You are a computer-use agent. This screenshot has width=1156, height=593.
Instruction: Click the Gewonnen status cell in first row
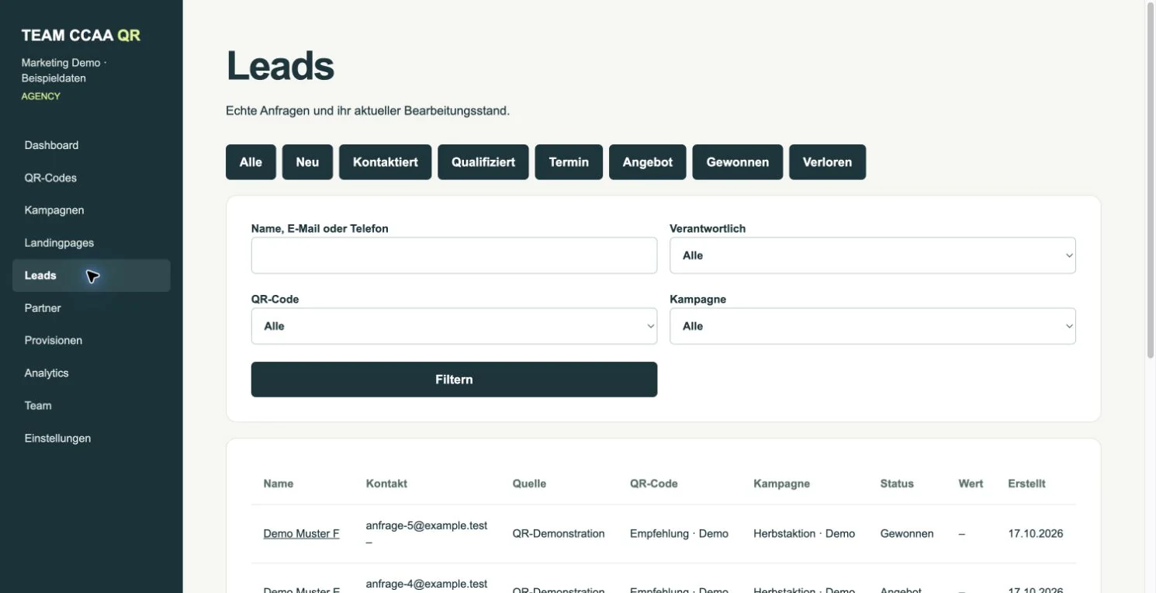coord(907,534)
